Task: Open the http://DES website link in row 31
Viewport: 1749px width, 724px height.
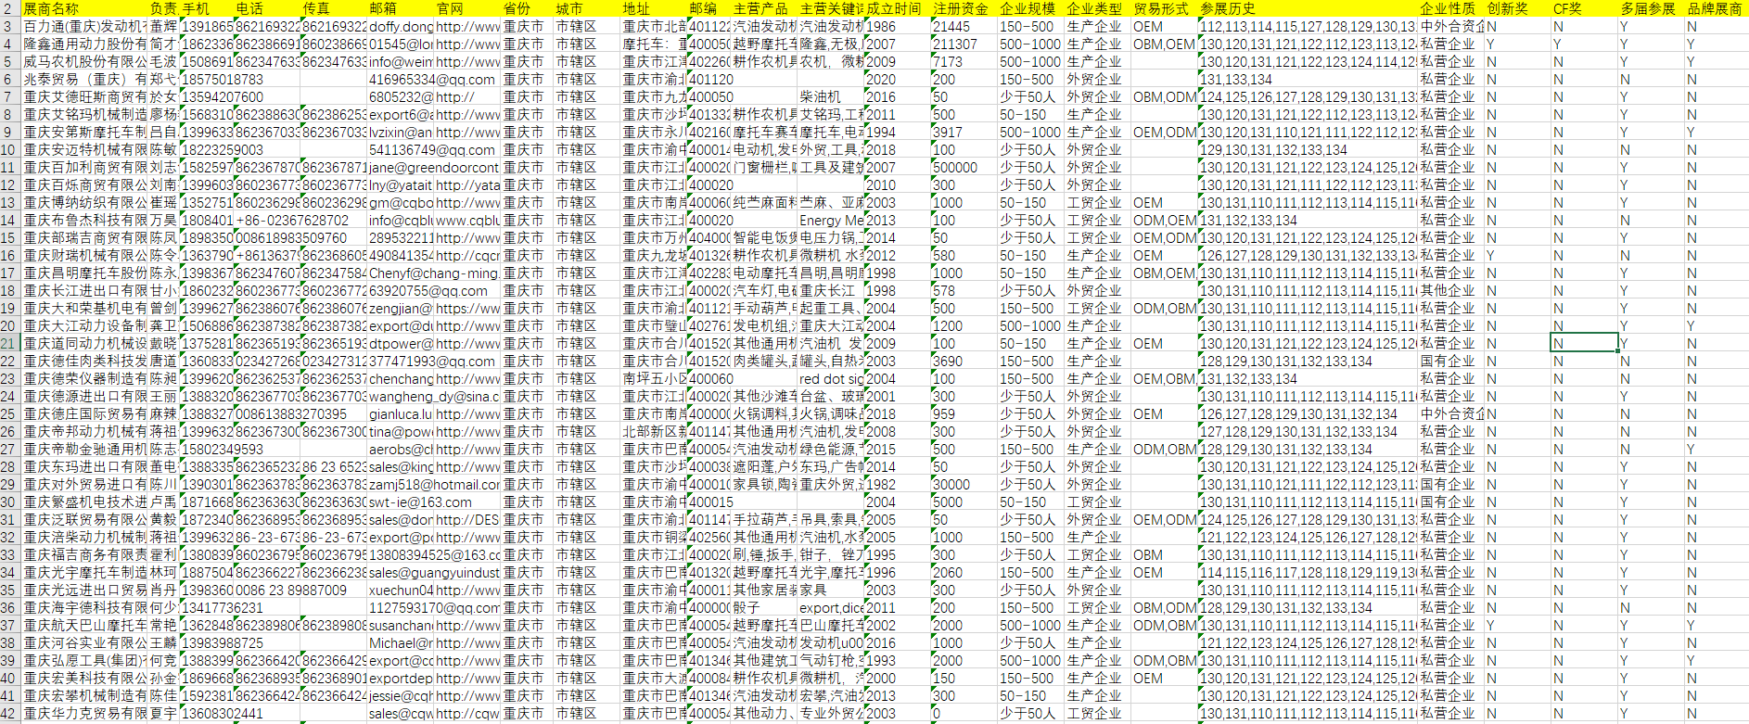Action: pyautogui.click(x=467, y=520)
